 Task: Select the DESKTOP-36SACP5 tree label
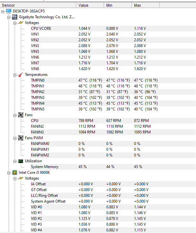click(29, 11)
